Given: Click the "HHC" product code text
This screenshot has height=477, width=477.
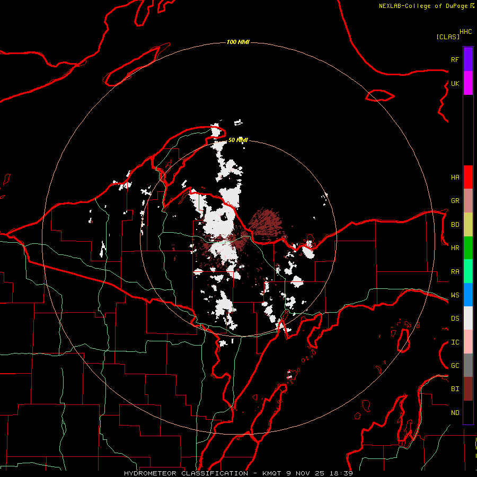Looking at the screenshot, I should [466, 32].
